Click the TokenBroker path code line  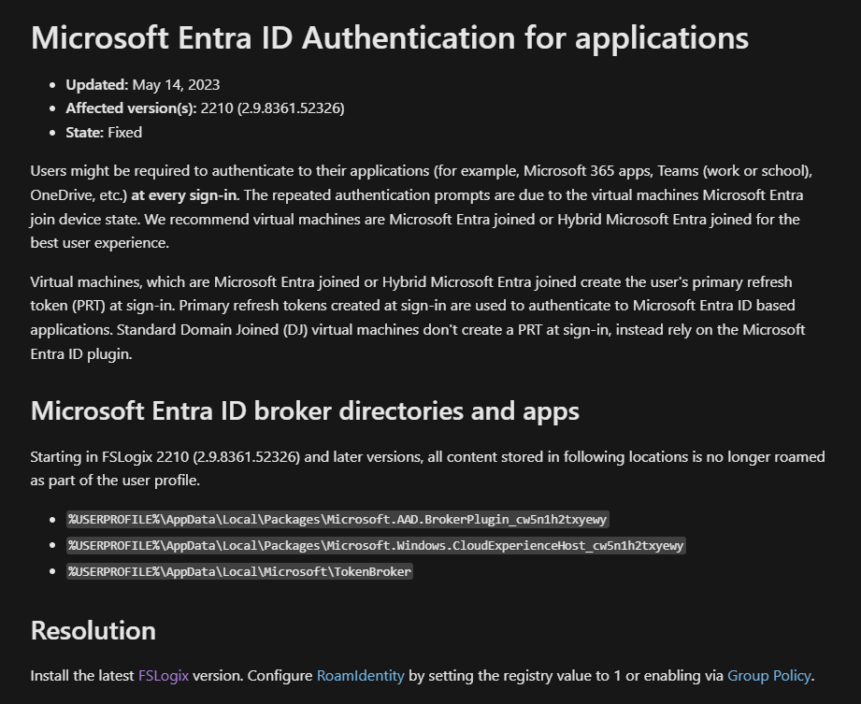tap(239, 571)
